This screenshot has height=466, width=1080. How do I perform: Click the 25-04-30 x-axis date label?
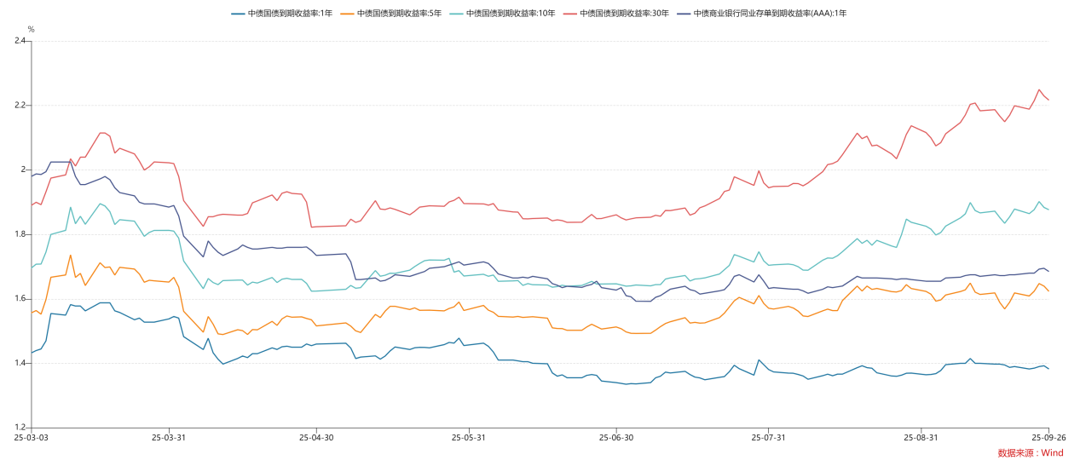pos(315,438)
